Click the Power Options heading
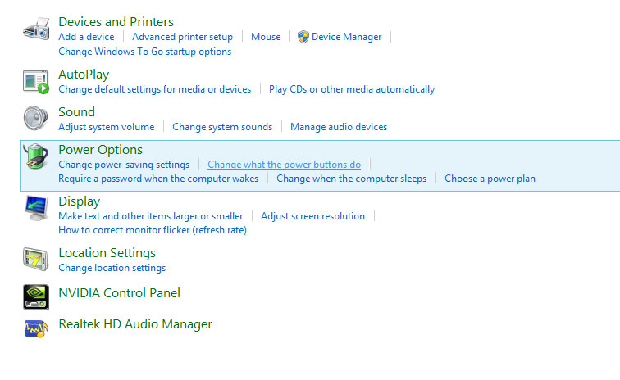The width and height of the screenshot is (620, 380). (x=100, y=150)
